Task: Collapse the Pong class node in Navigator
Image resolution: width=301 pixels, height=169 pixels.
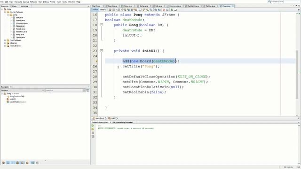Action: 2,93
